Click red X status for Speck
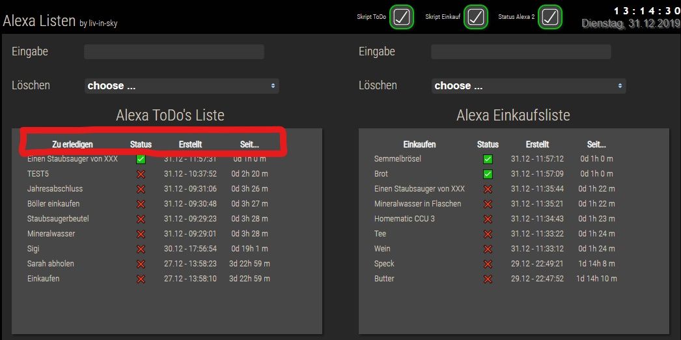681x340 pixels. click(488, 264)
